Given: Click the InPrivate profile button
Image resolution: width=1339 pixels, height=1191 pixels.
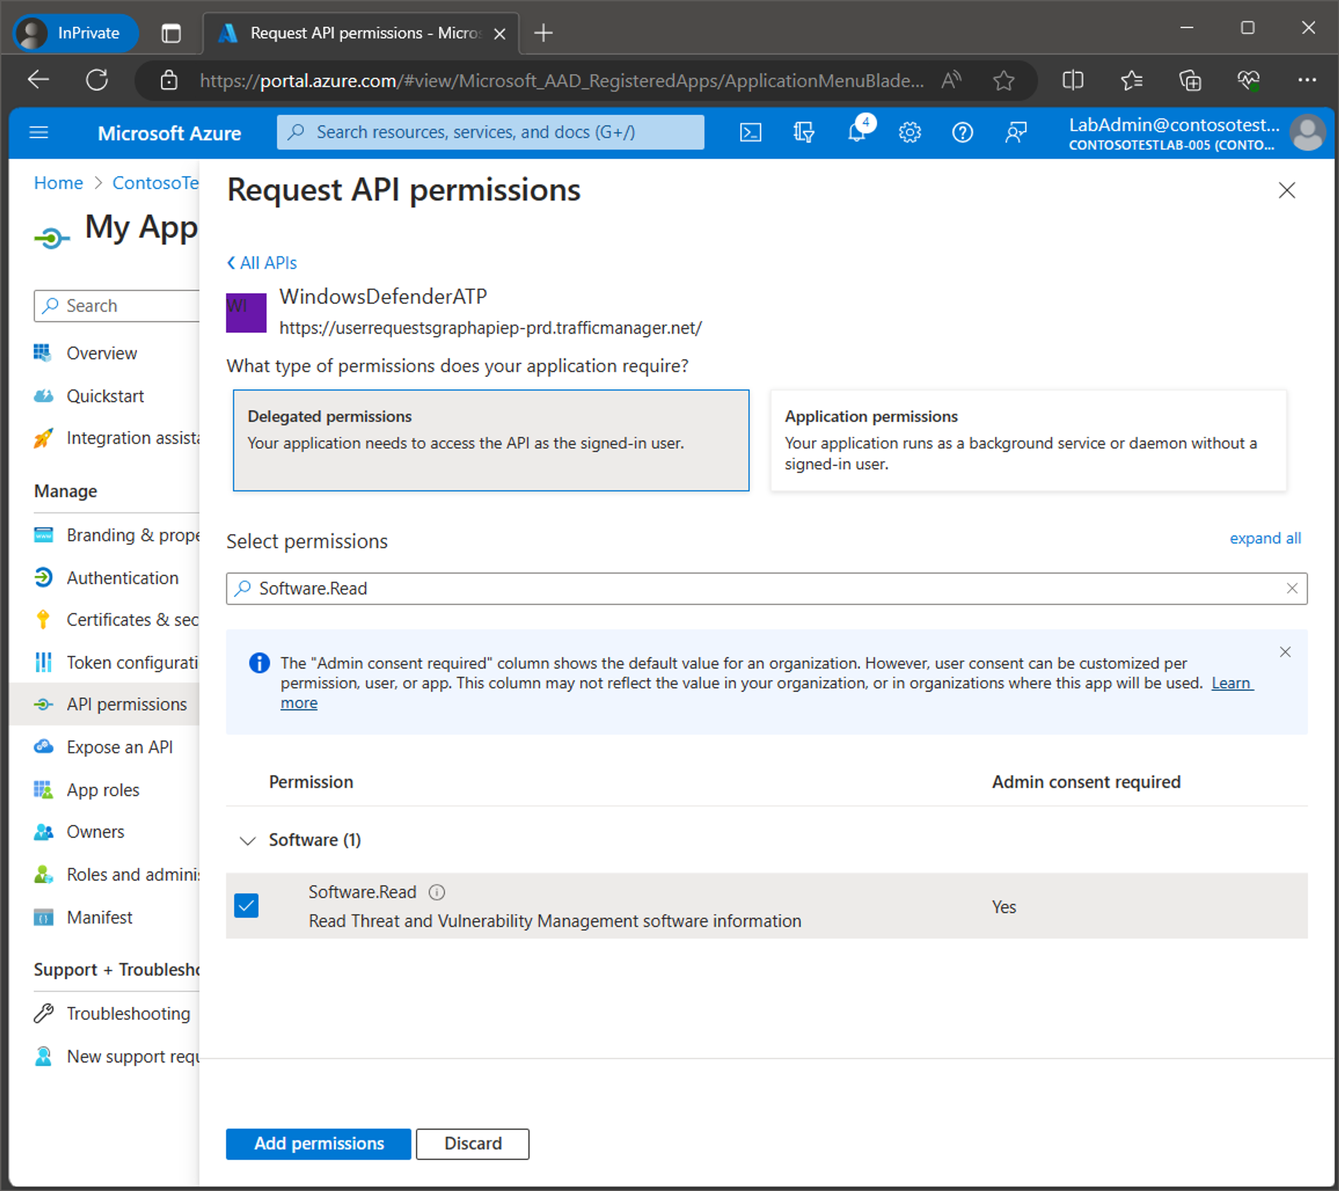Looking at the screenshot, I should [75, 33].
